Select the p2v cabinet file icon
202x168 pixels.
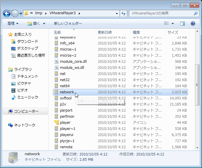click(x=56, y=104)
